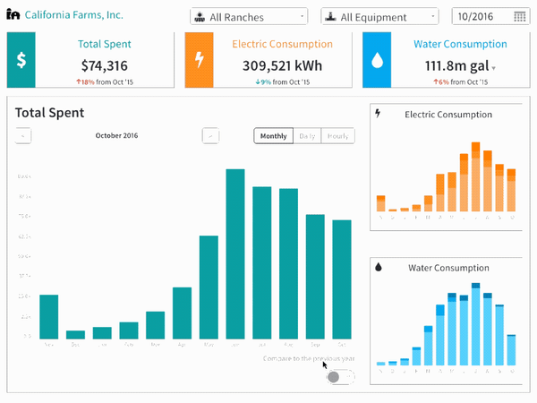Open the gallons unit dropdown arrow

(493, 68)
